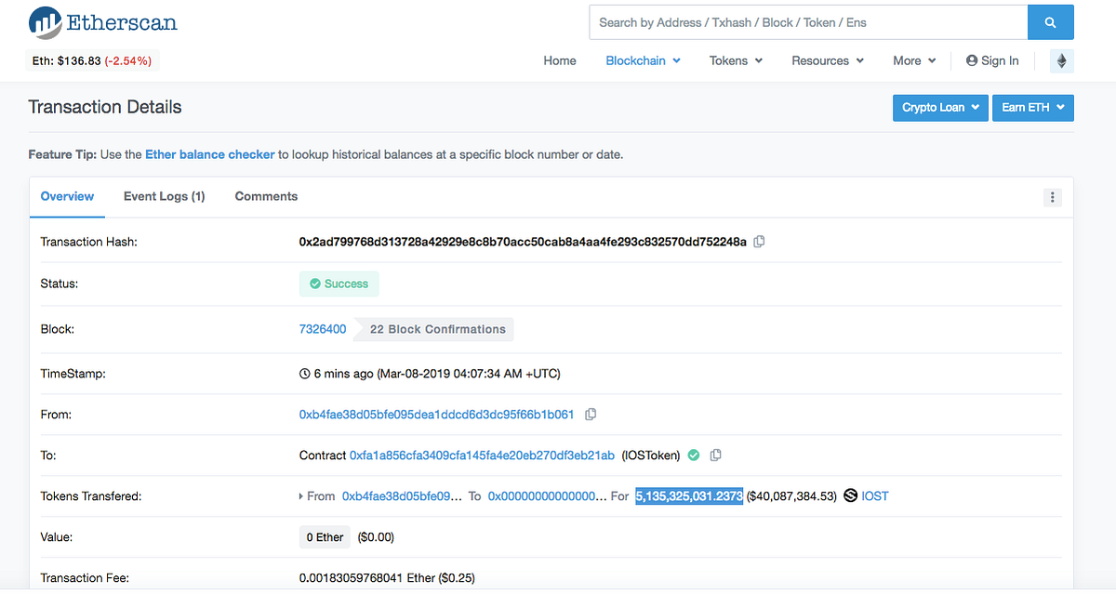Copy the From address

591,414
